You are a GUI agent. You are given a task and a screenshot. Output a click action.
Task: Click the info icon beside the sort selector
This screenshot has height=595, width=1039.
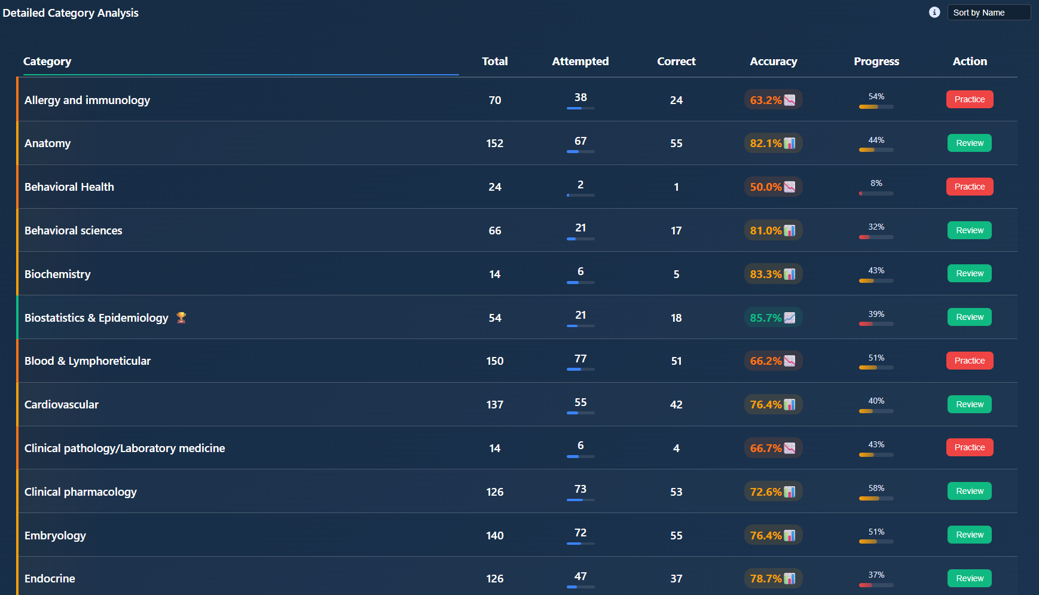[934, 12]
